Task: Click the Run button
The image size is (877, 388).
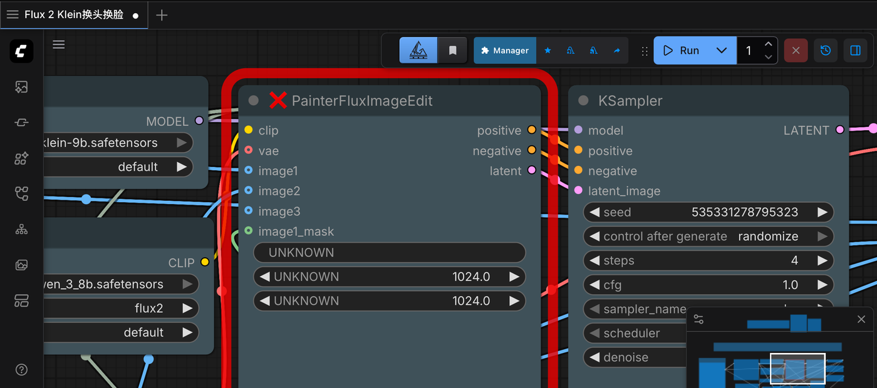Action: click(681, 51)
